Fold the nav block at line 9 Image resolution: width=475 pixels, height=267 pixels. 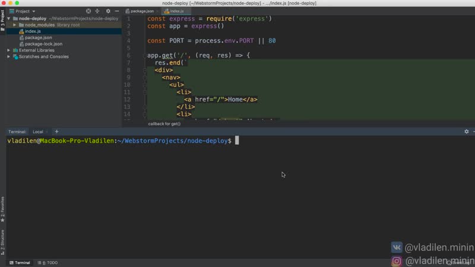click(x=144, y=78)
